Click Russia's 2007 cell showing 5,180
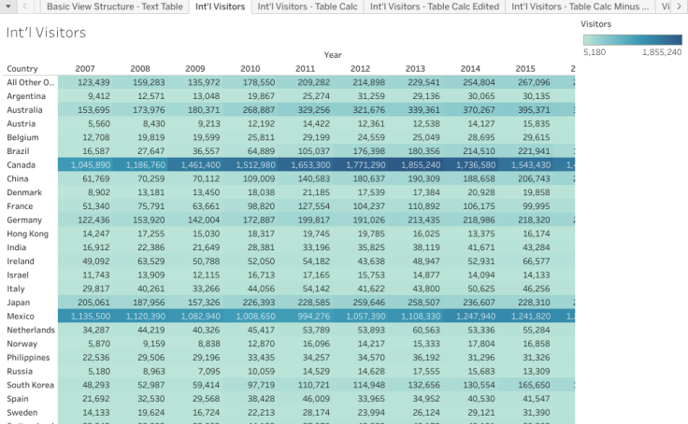Image resolution: width=688 pixels, height=424 pixels. pyautogui.click(x=86, y=372)
